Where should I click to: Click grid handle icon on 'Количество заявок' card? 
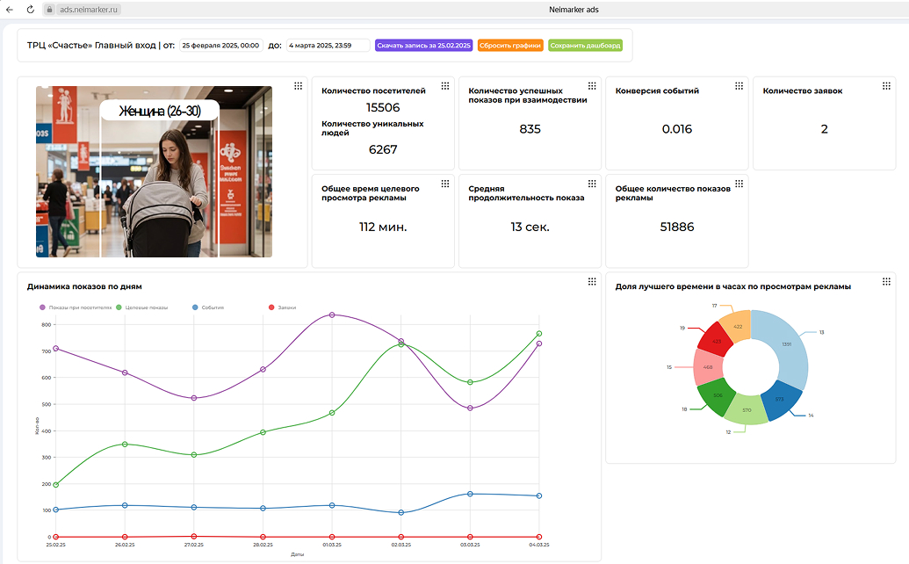(x=886, y=86)
